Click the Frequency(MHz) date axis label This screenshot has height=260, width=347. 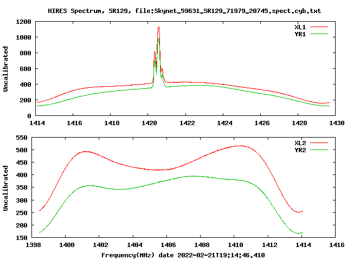(183, 255)
